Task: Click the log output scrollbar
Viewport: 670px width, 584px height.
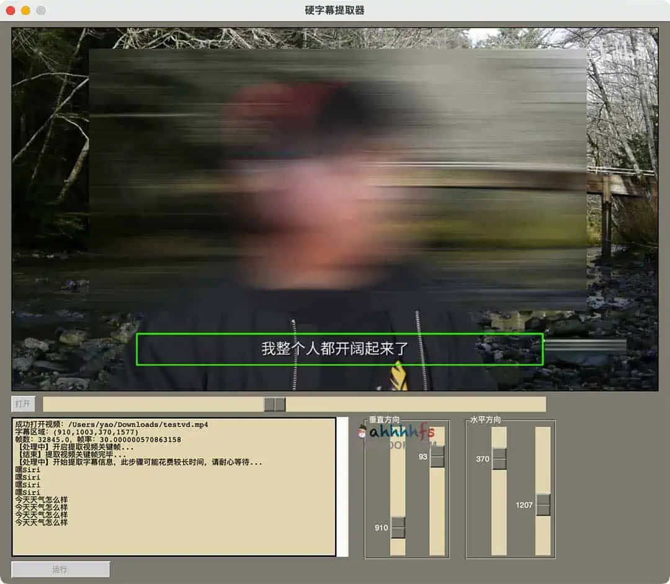Action: point(342,487)
